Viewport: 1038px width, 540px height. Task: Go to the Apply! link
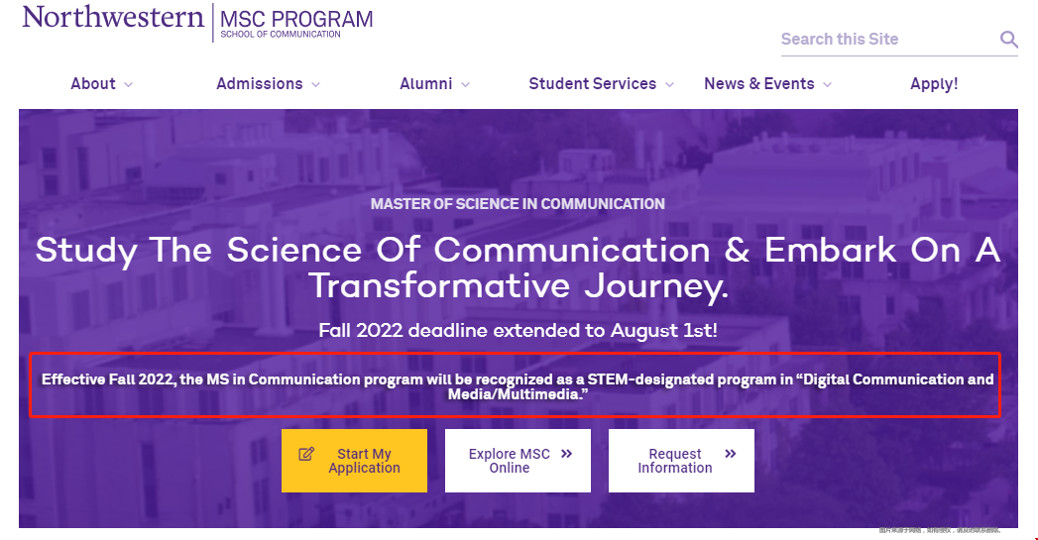(934, 84)
